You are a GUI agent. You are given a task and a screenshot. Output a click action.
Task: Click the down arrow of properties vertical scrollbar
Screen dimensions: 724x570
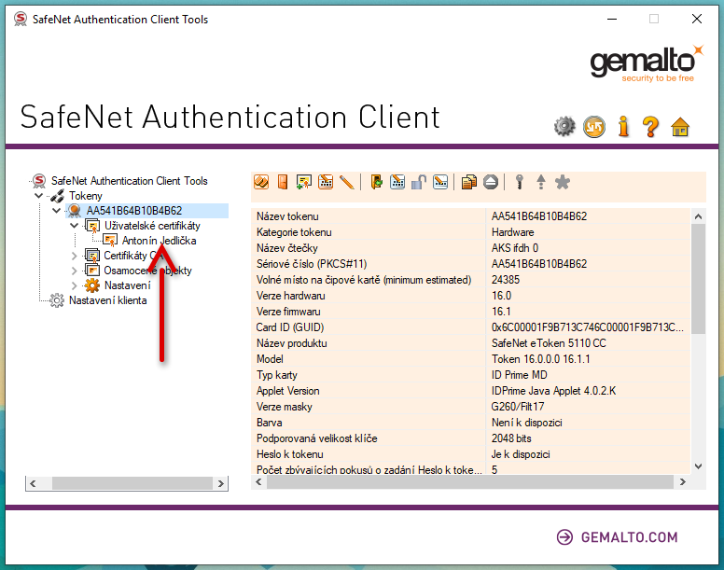pyautogui.click(x=698, y=466)
